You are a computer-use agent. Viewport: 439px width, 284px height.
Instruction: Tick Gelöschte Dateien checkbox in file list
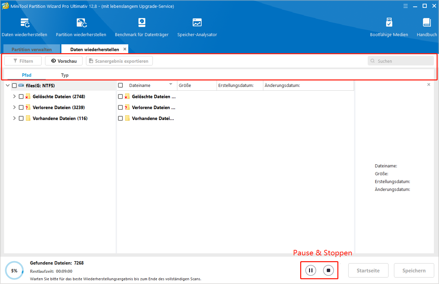coord(120,96)
